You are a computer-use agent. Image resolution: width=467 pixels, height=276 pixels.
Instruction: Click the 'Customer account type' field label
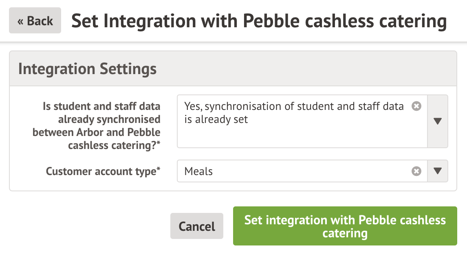(x=101, y=171)
